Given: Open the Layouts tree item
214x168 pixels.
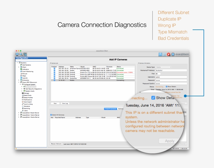Looking at the screenshot, I should click(x=25, y=78).
